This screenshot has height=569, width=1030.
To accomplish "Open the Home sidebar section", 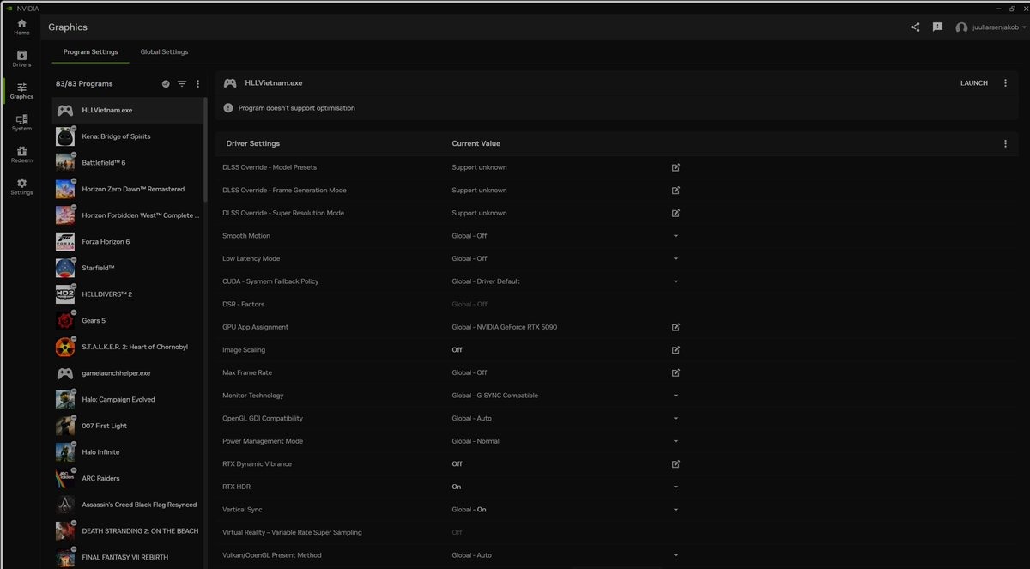I will pyautogui.click(x=21, y=27).
